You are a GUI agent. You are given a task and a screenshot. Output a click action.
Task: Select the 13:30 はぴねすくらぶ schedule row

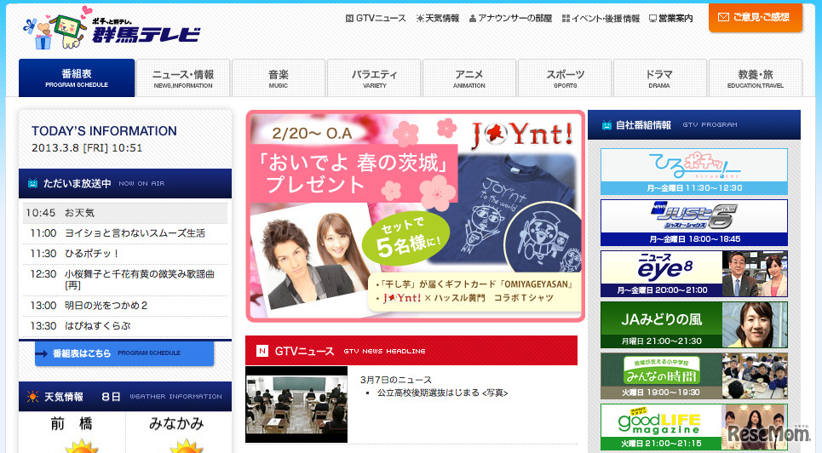click(124, 326)
